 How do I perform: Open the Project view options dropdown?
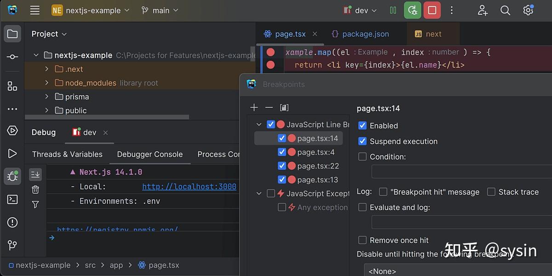click(49, 34)
